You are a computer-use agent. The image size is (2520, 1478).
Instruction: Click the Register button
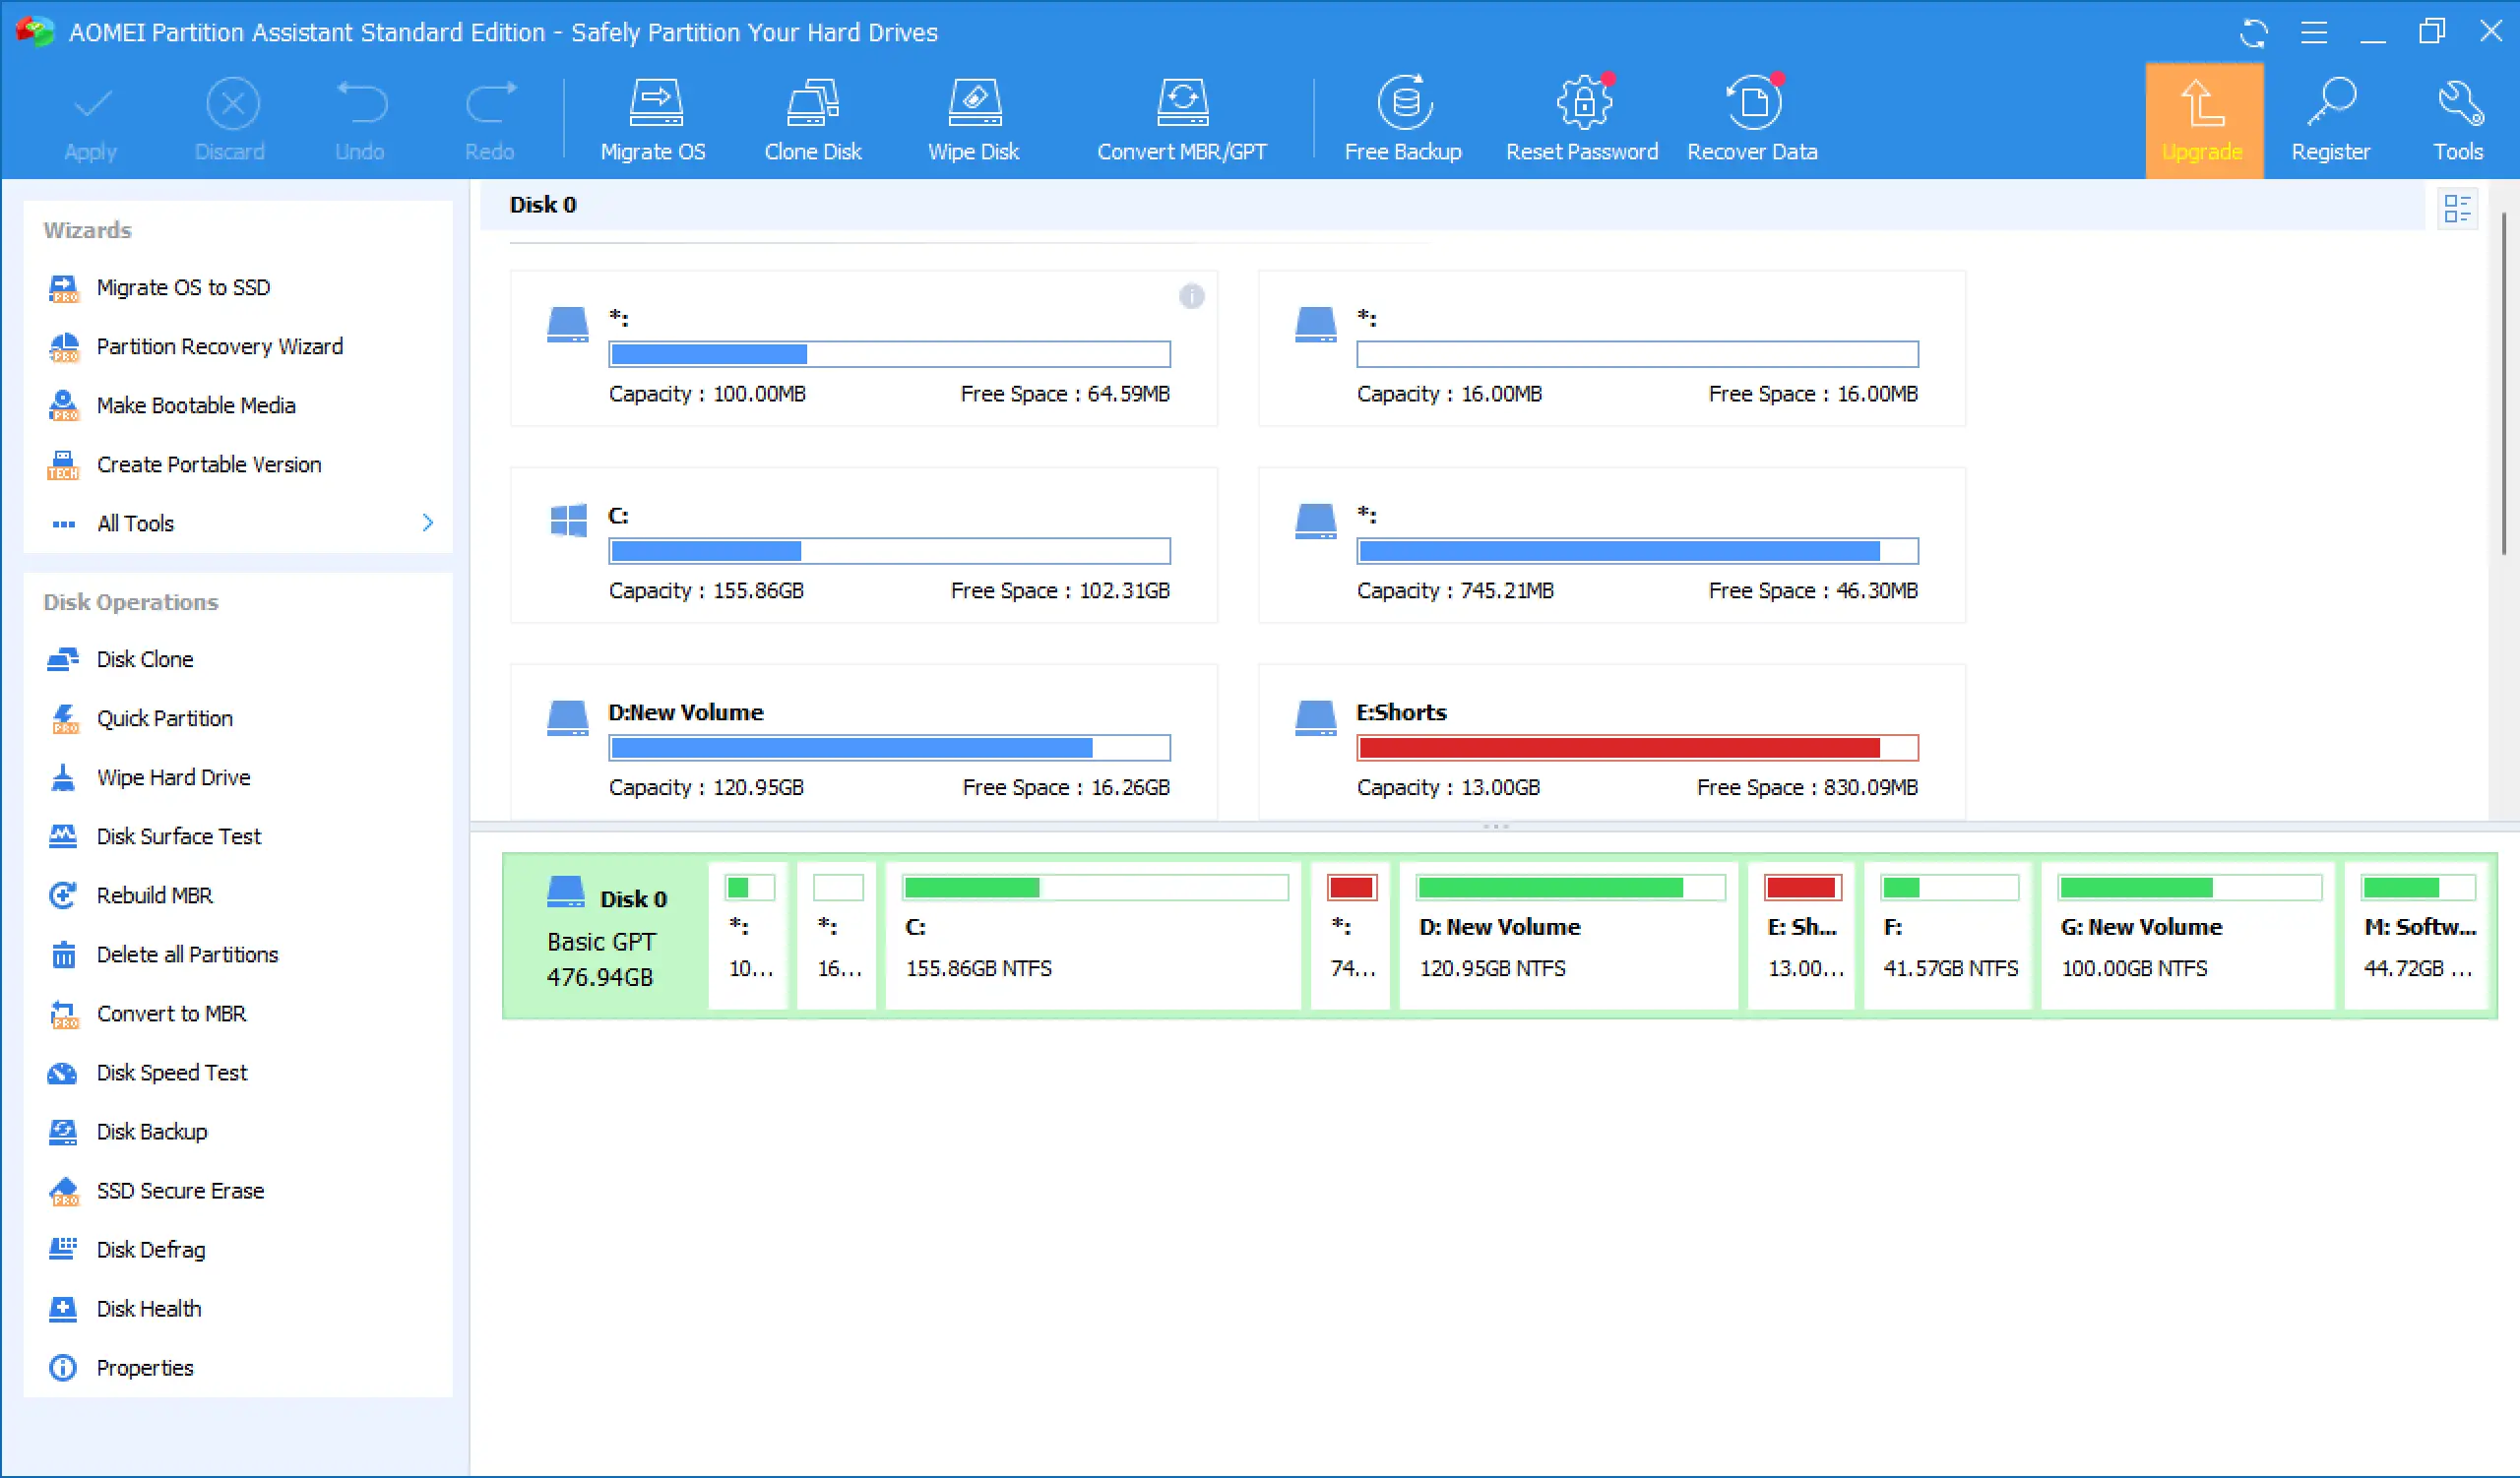(x=2330, y=120)
